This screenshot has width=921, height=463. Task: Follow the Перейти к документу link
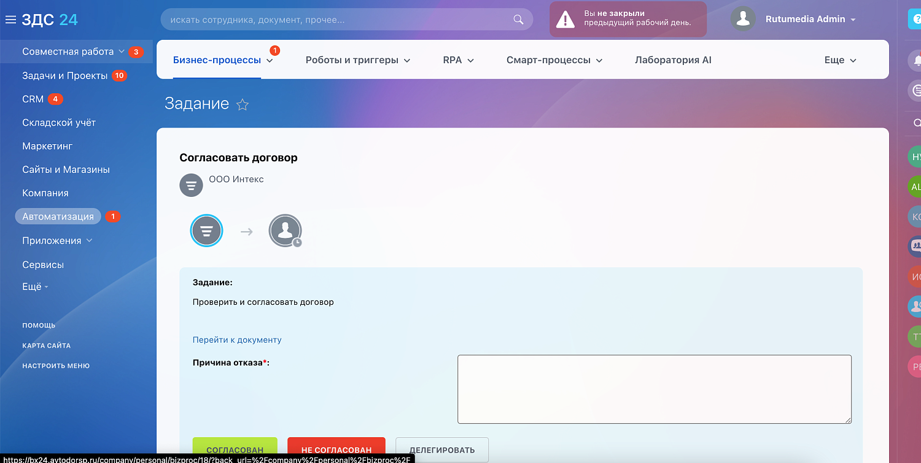click(x=236, y=339)
